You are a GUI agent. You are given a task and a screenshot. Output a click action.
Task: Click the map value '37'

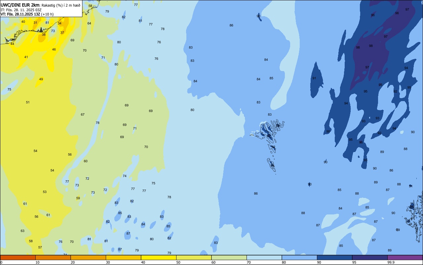[x=62, y=33]
